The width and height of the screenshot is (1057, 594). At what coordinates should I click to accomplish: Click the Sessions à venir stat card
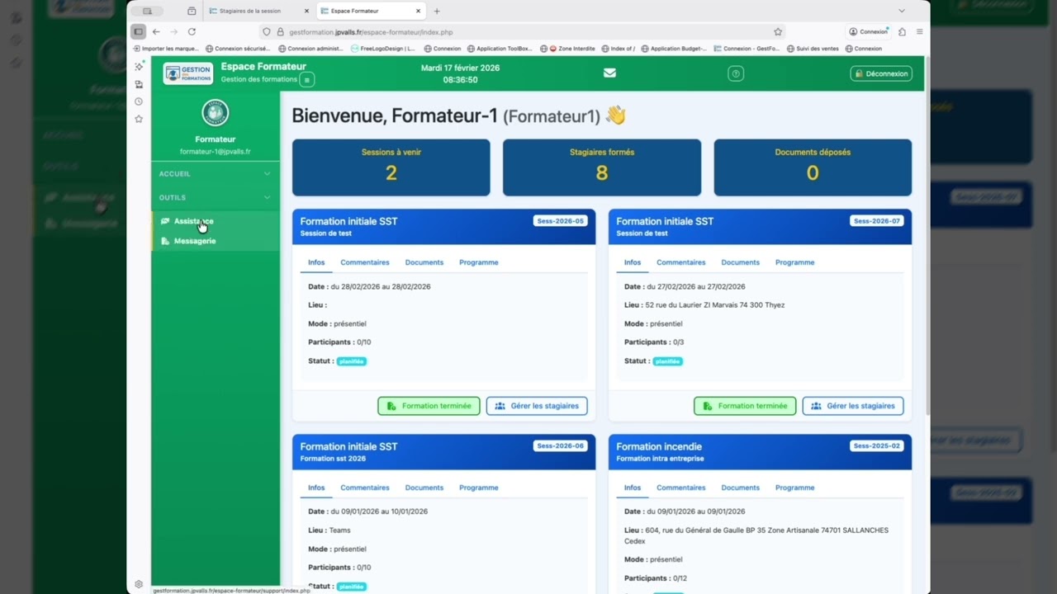tap(391, 167)
